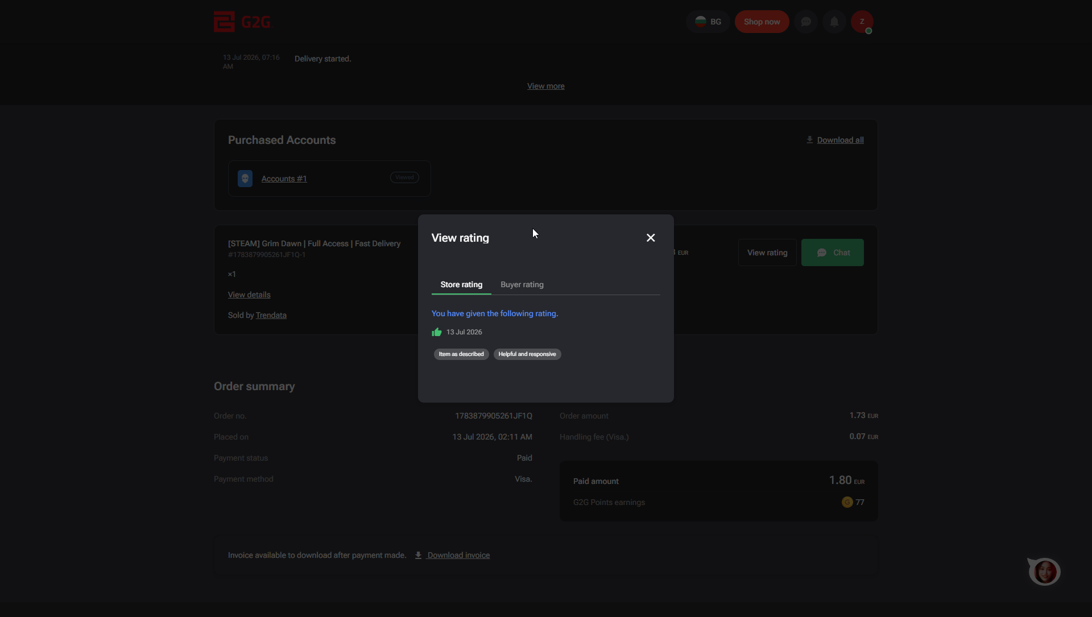
Task: Open the Accounts #1 link
Action: click(284, 179)
